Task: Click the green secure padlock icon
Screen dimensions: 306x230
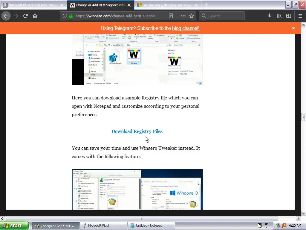Action: click(x=71, y=16)
